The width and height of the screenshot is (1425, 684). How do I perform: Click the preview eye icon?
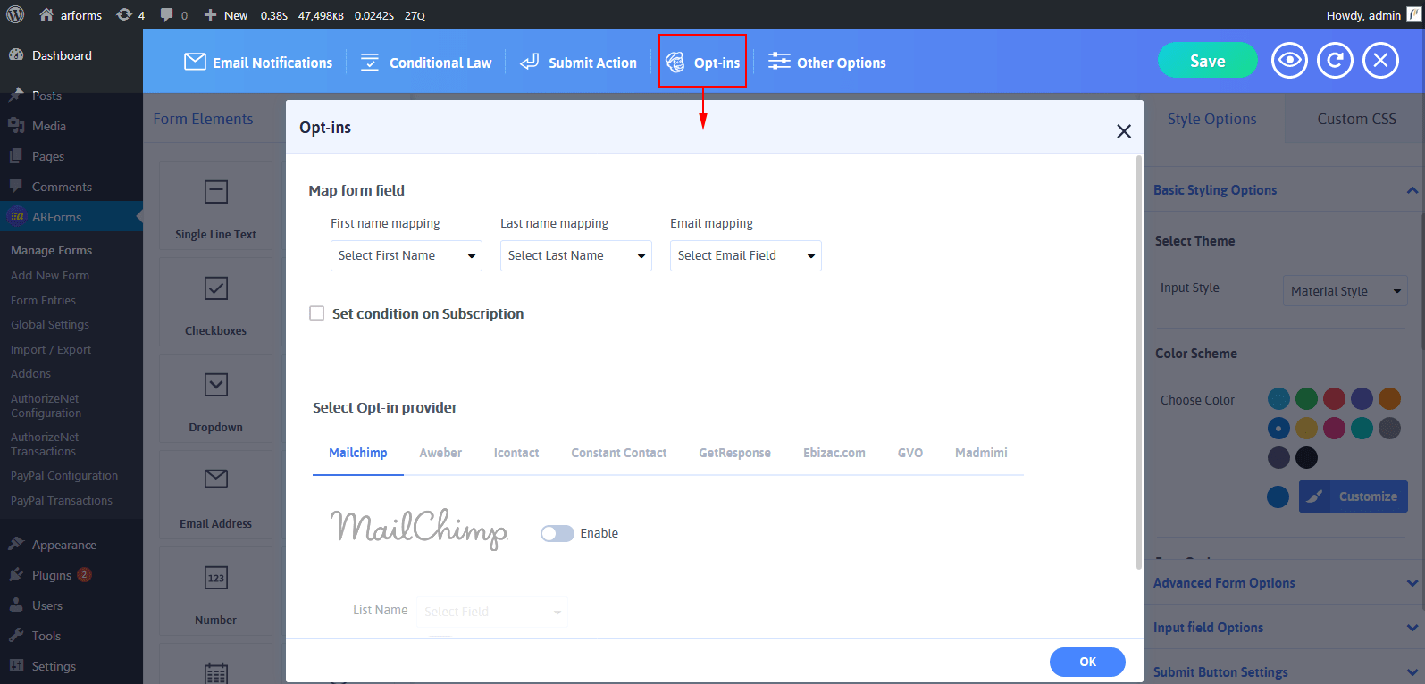(x=1289, y=61)
